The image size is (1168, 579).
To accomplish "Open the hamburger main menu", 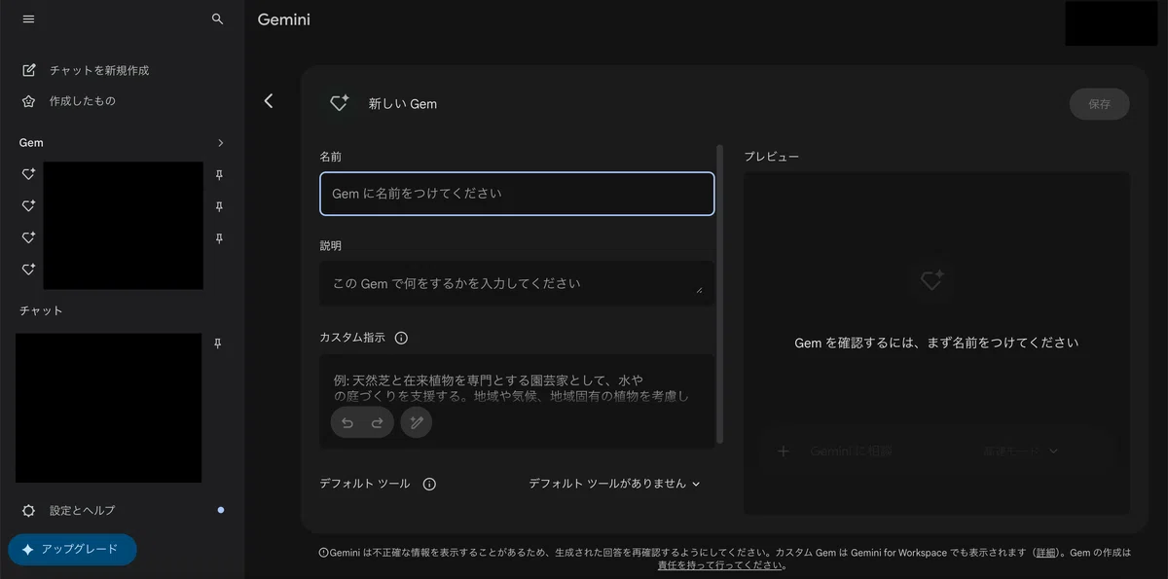I will tap(28, 19).
